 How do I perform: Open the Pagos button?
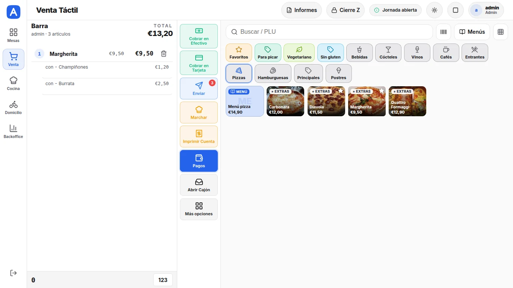pyautogui.click(x=199, y=161)
